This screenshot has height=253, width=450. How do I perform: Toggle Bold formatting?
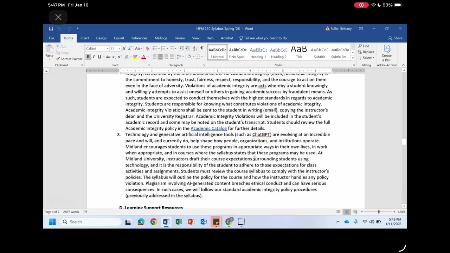88,57
